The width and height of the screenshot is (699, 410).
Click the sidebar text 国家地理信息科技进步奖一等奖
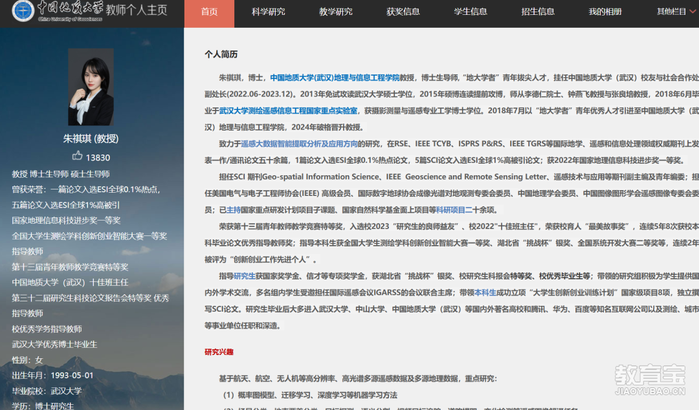pyautogui.click(x=66, y=221)
